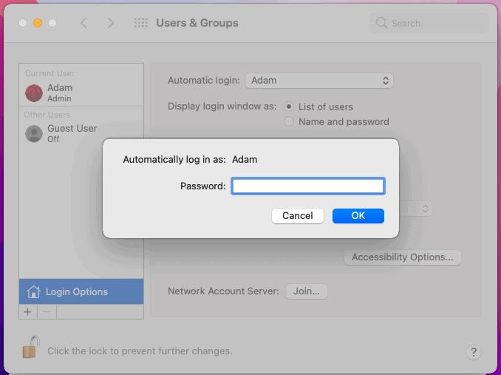Open the Automatic login dropdown
Image resolution: width=501 pixels, height=375 pixels.
[319, 81]
